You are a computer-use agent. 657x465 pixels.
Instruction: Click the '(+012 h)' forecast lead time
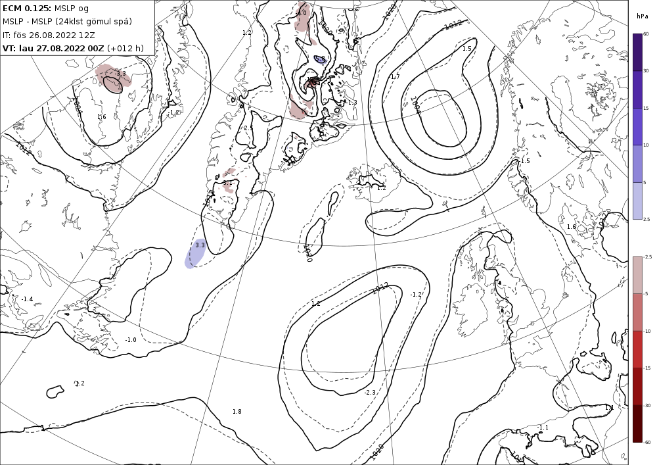tap(125, 48)
